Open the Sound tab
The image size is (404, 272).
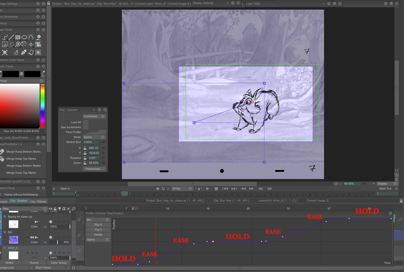pyautogui.click(x=34, y=263)
